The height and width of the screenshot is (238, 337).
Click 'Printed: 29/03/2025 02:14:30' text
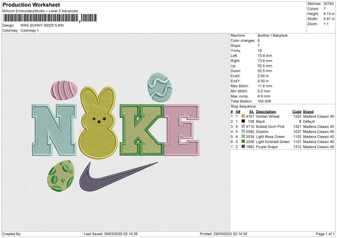224,234
